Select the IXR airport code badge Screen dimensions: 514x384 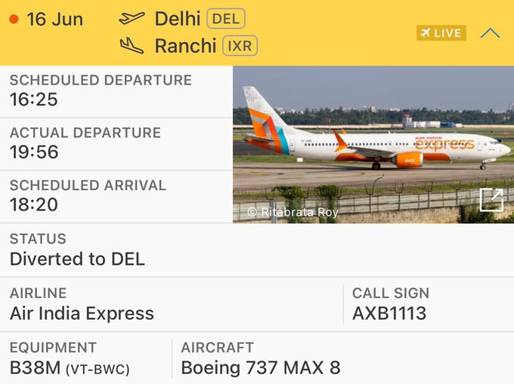coord(240,46)
